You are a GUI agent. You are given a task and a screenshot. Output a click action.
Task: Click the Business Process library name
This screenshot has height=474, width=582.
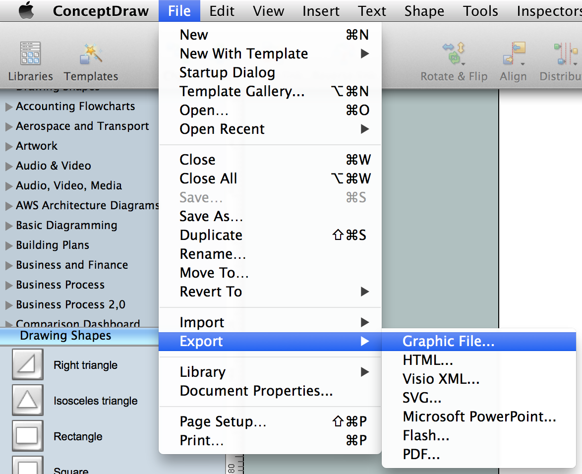point(60,285)
